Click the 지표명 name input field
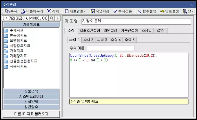This screenshot has width=197, height=120. (136, 22)
